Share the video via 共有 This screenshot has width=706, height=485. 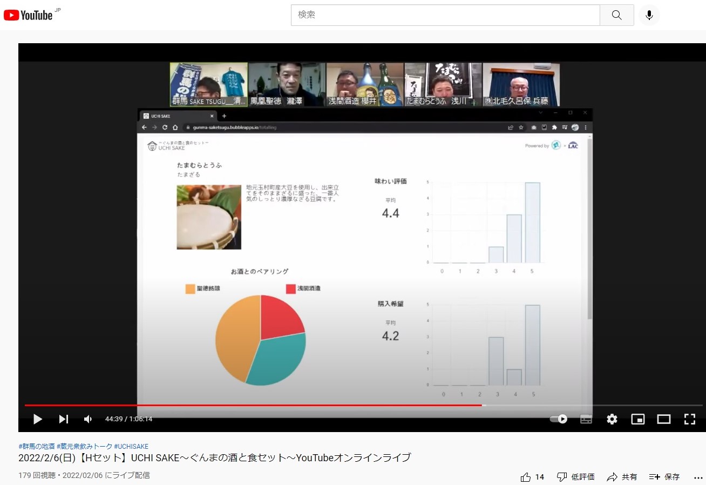coord(622,477)
